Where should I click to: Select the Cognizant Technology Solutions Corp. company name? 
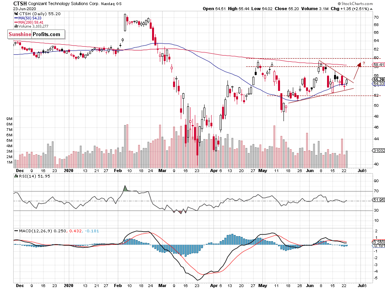coord(64,3)
